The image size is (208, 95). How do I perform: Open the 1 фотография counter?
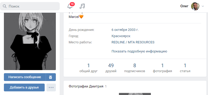162,68
